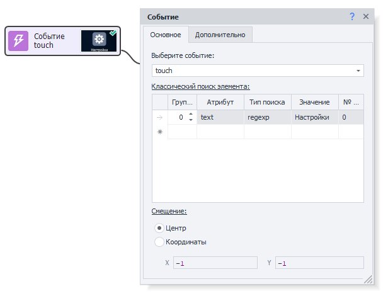The image size is (388, 296).
Task: Click the Значение column header
Action: 314,102
